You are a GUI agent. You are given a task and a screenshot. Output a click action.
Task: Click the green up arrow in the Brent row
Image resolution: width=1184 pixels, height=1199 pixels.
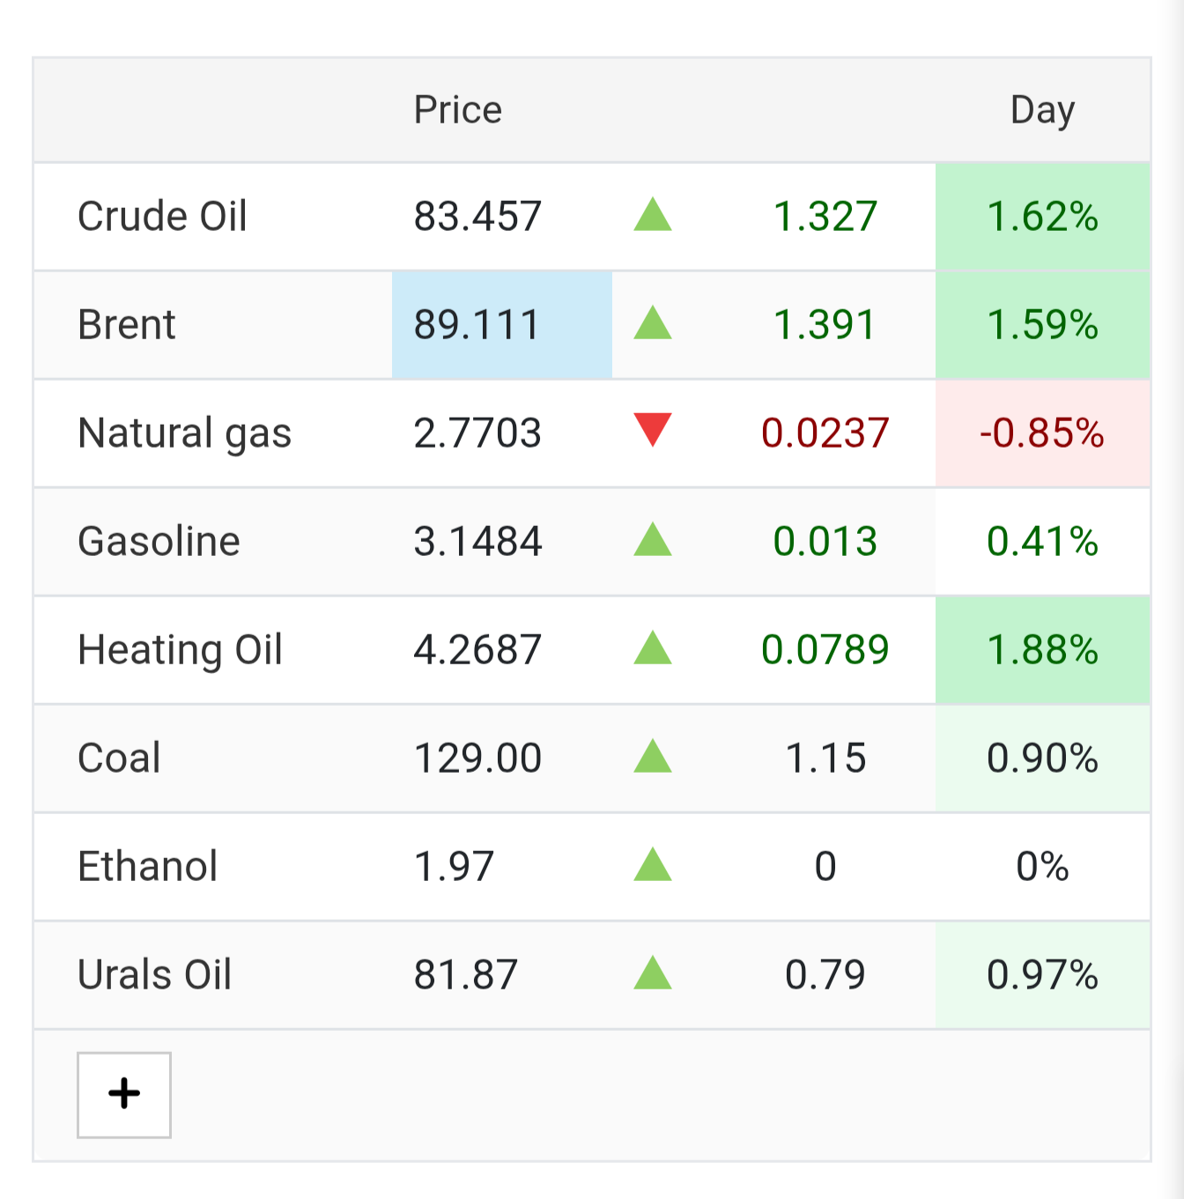point(653,323)
